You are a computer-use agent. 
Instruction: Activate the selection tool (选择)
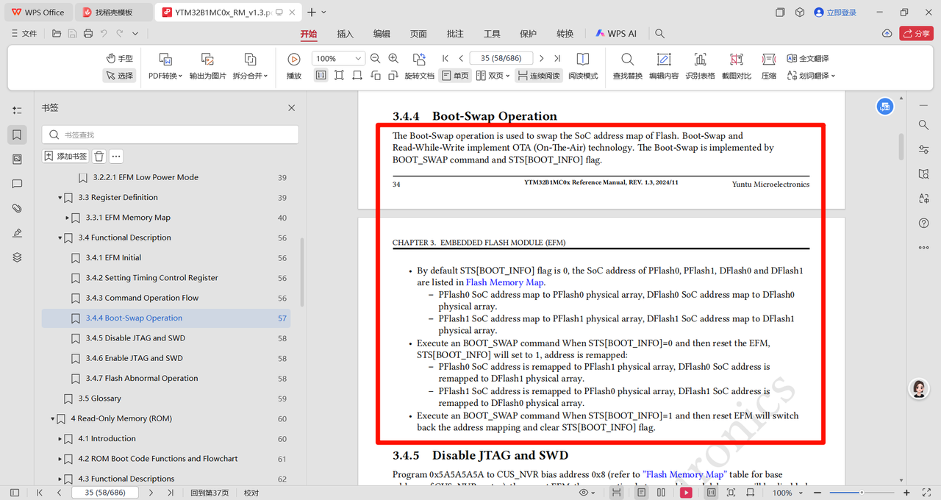coord(120,76)
